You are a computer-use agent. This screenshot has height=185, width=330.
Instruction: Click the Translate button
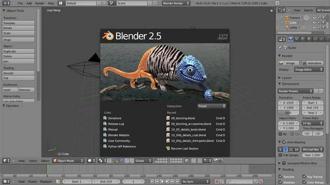(x=19, y=23)
